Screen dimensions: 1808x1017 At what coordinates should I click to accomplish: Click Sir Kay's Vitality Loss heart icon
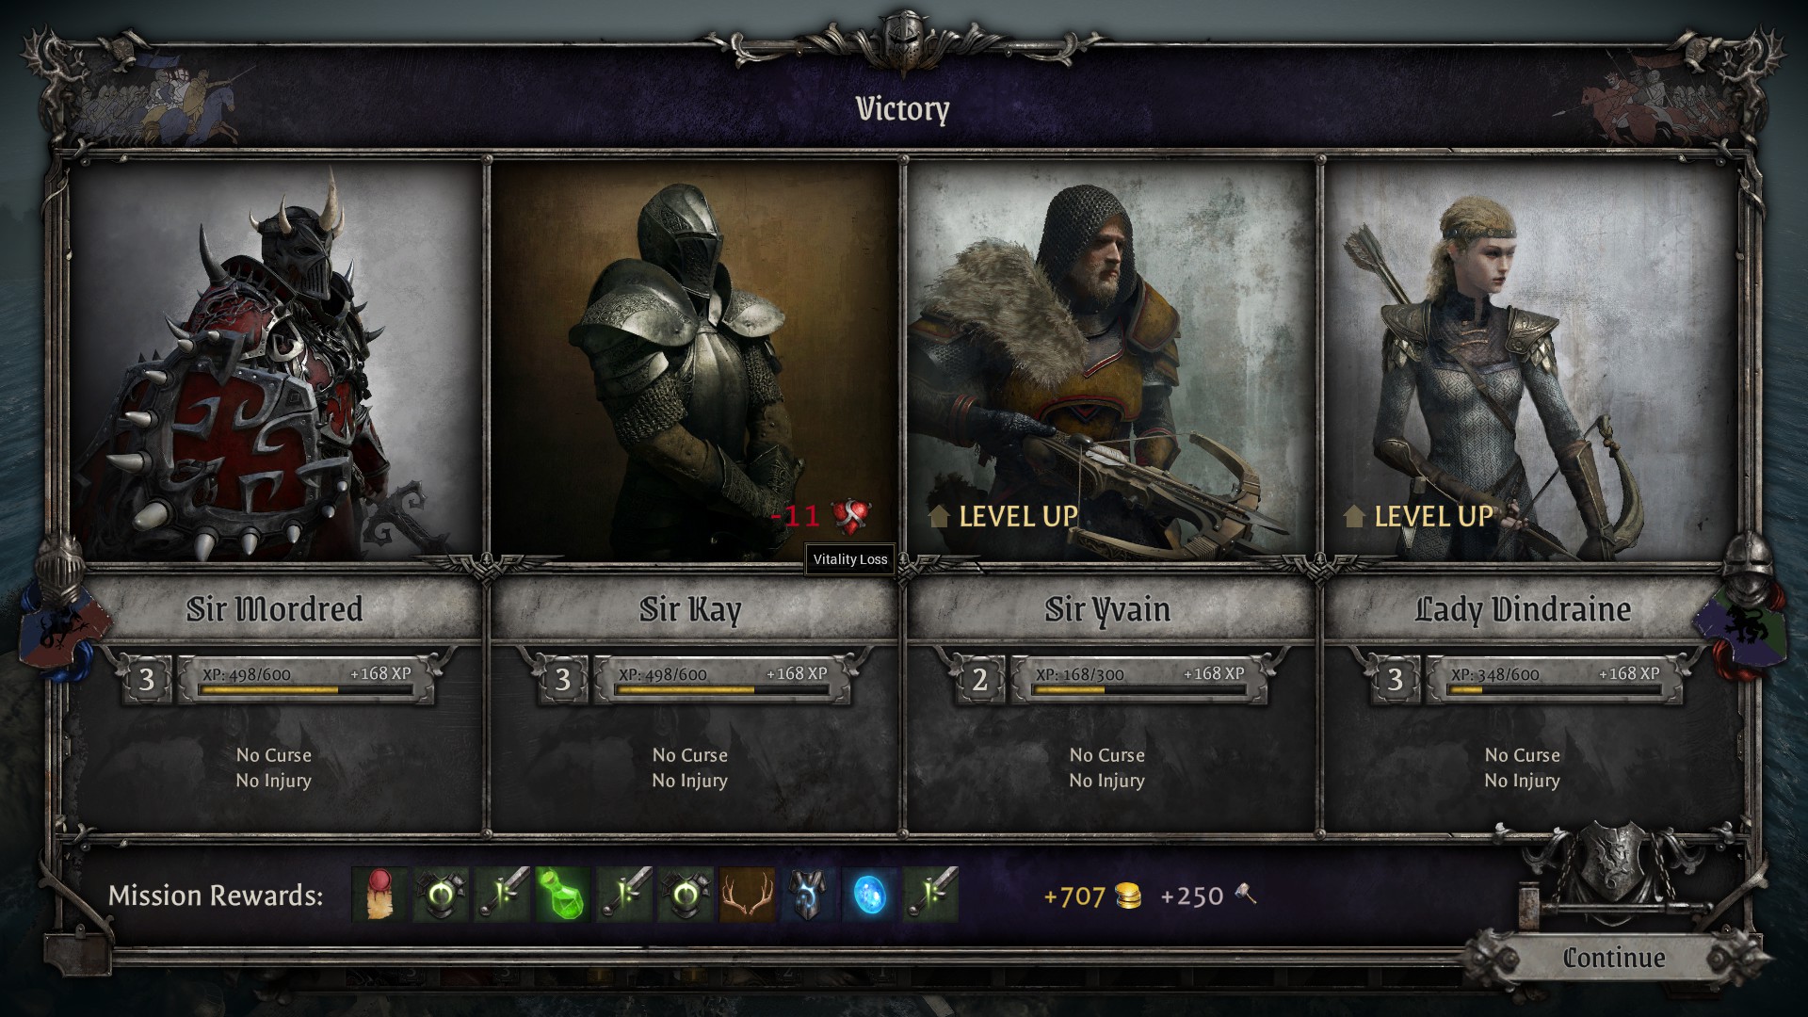point(850,515)
